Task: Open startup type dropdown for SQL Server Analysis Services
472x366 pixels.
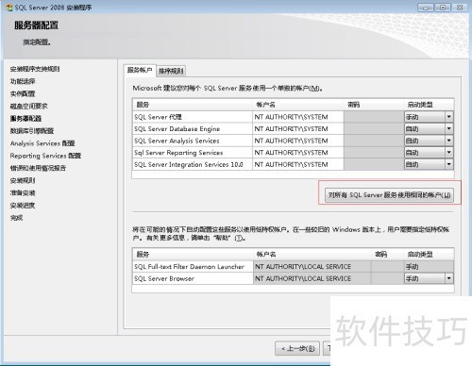Action: pyautogui.click(x=448, y=141)
